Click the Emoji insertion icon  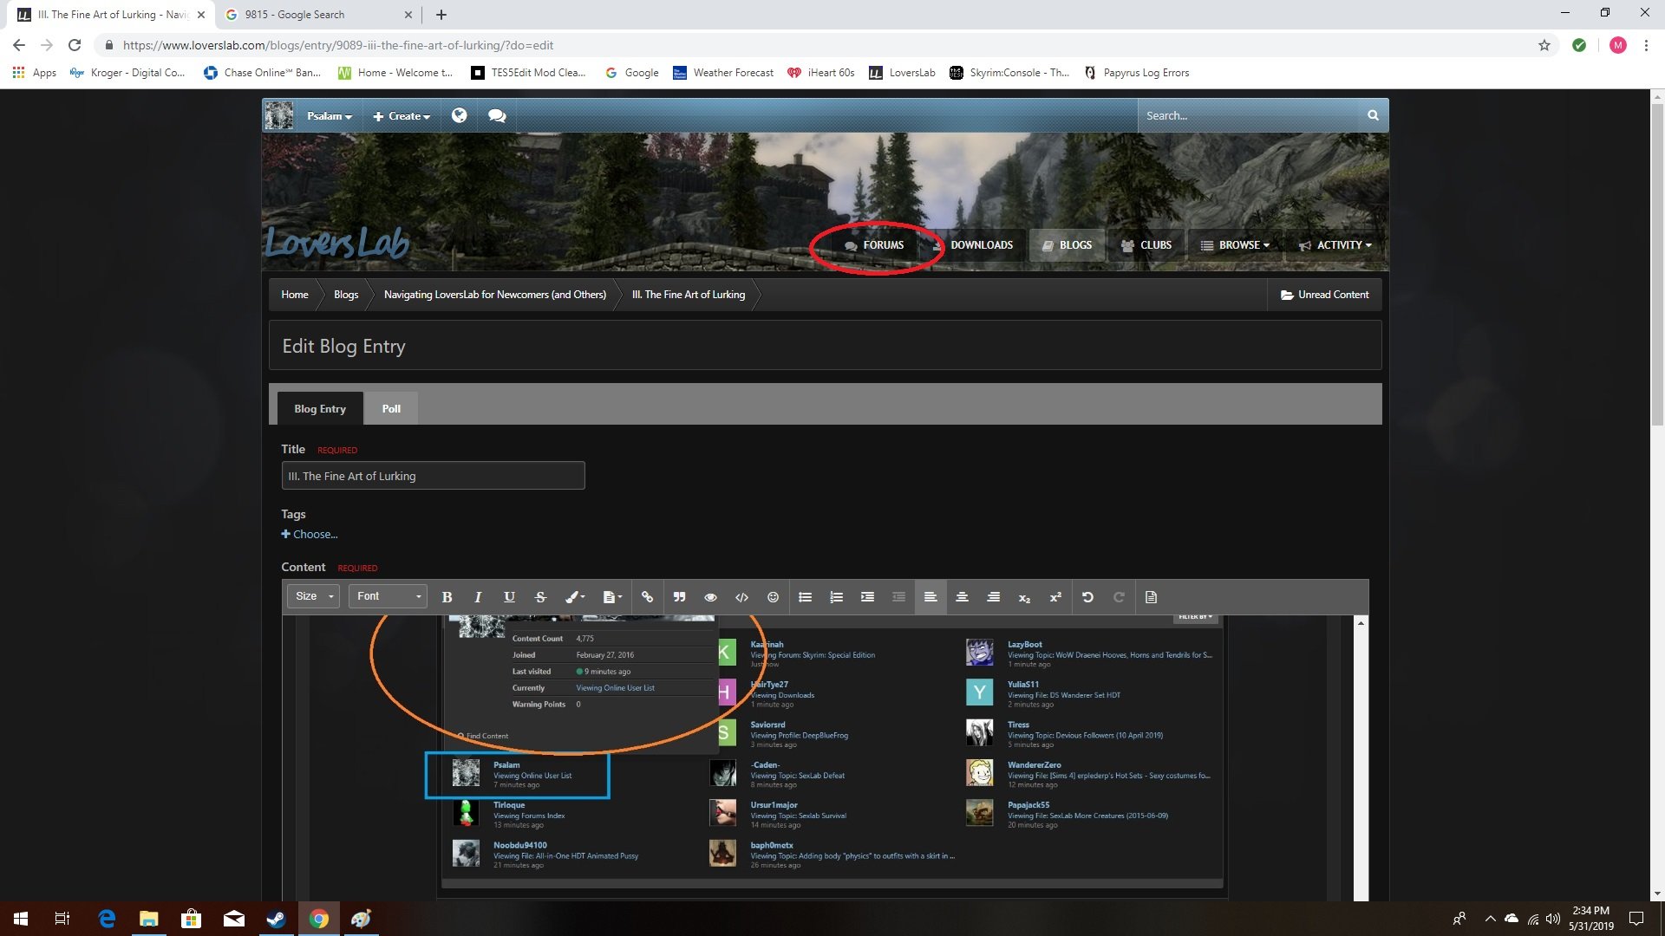772,596
